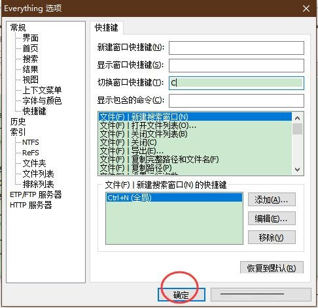Open ETP/FTP 服务器 settings
The width and height of the screenshot is (318, 308).
click(x=36, y=194)
